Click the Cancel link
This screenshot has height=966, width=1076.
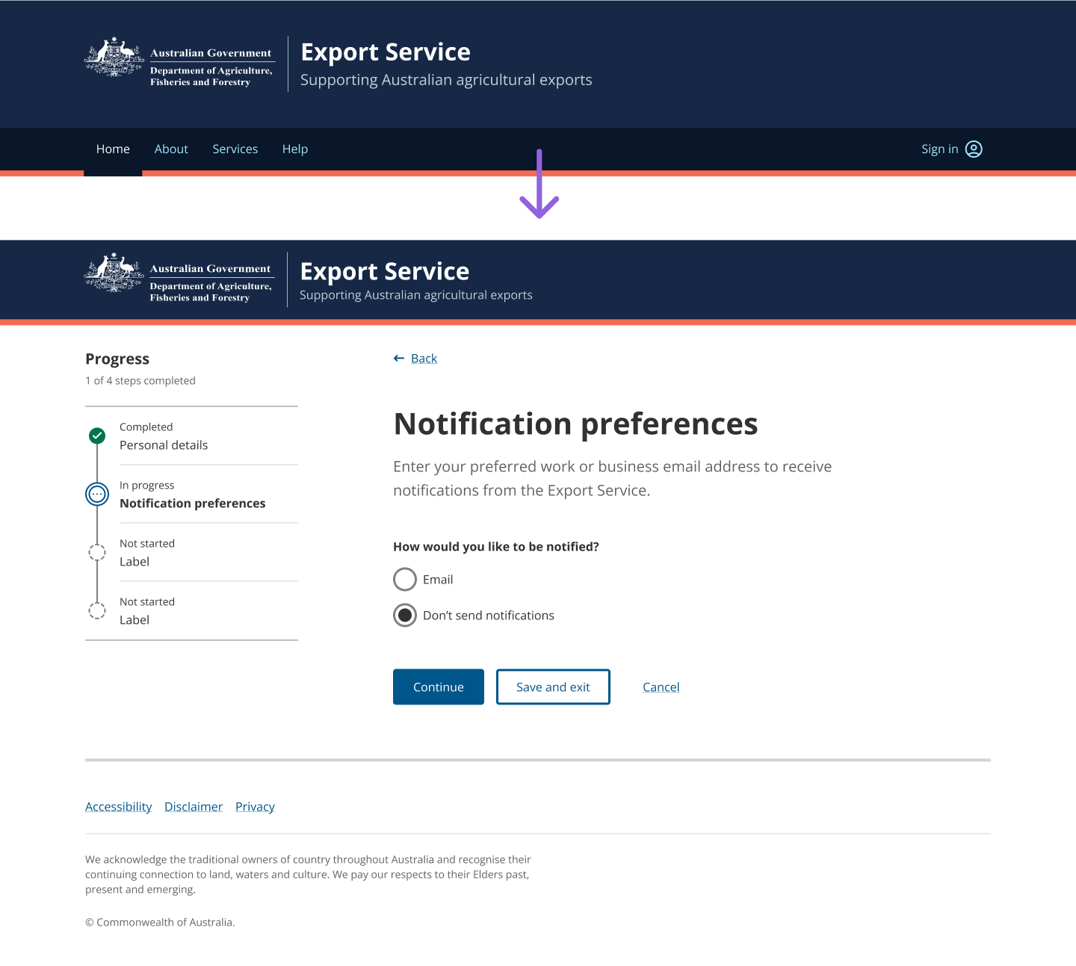pyautogui.click(x=661, y=687)
